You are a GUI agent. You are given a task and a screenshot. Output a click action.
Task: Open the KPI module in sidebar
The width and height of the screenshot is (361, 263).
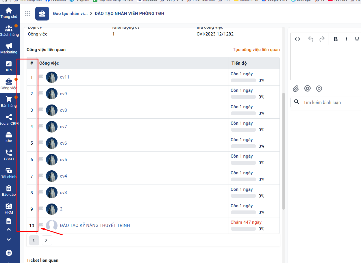click(9, 66)
